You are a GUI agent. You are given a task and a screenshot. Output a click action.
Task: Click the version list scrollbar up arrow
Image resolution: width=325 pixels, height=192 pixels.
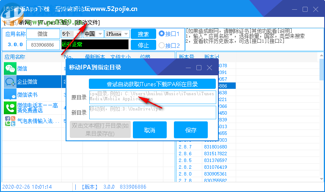(321, 55)
